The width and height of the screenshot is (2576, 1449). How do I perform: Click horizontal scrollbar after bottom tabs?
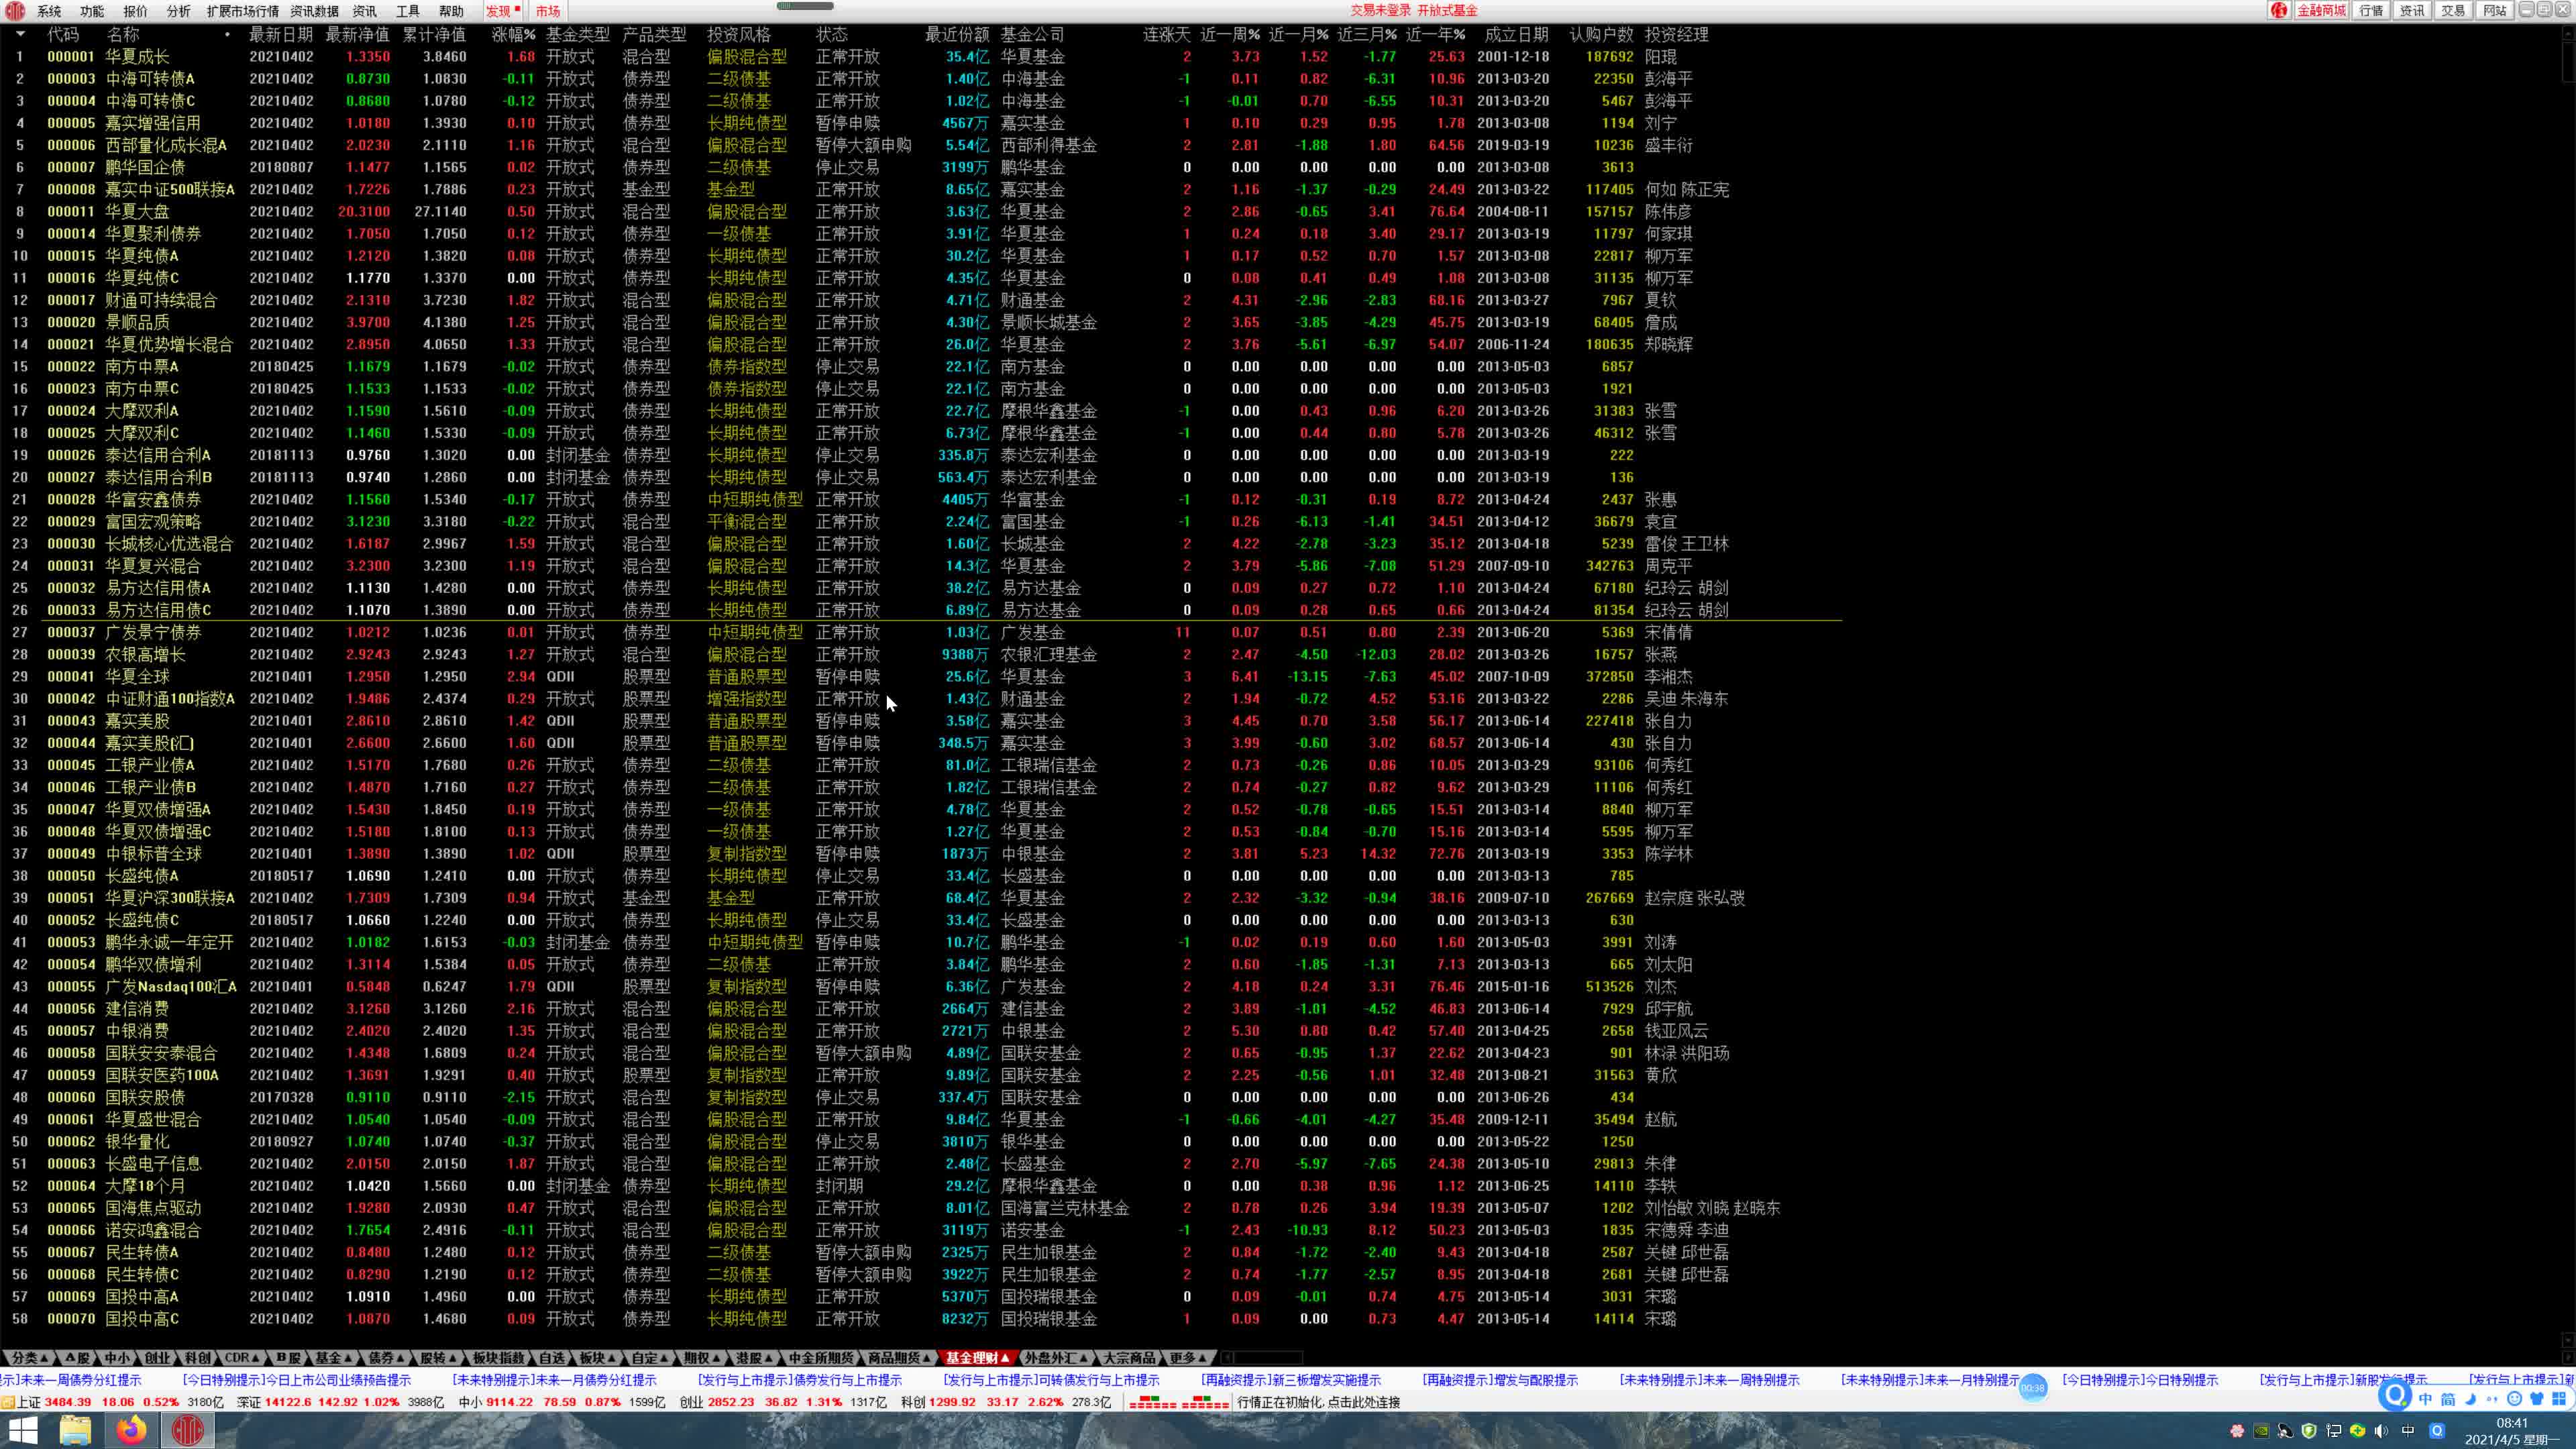tap(1262, 1358)
